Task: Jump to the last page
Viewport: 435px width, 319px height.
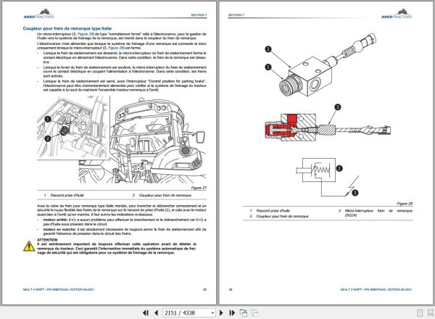Action: point(232,313)
